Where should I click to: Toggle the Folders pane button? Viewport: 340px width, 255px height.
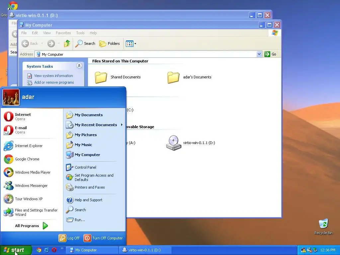click(110, 43)
